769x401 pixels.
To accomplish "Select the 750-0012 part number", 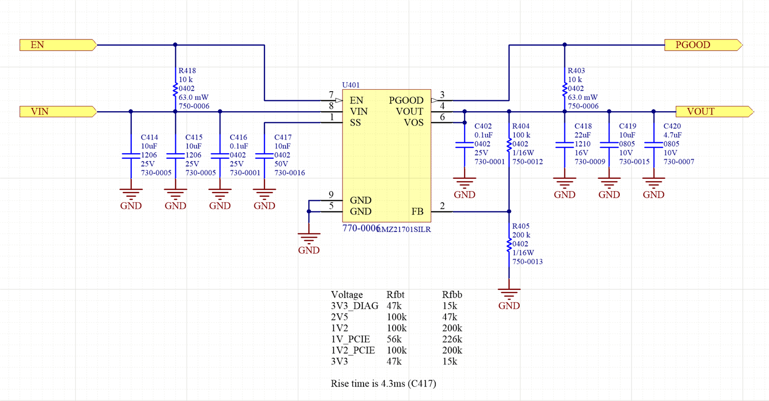I will pos(528,162).
